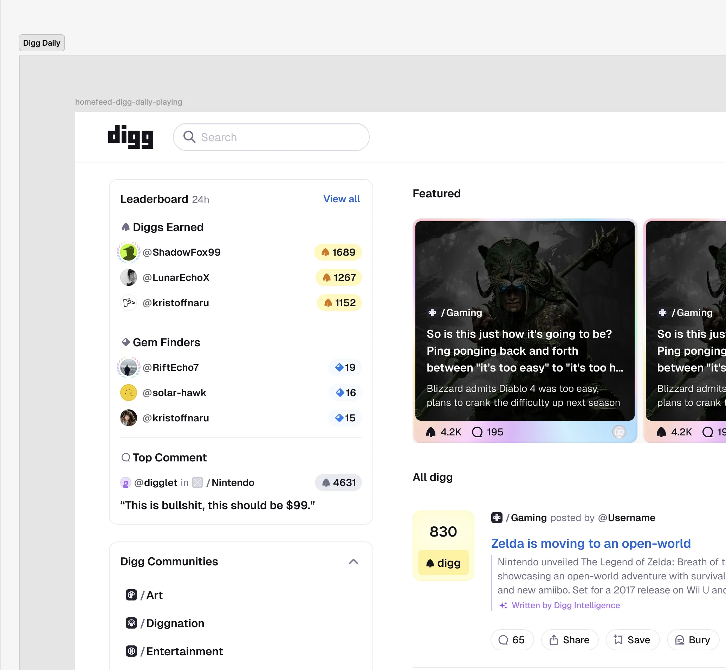726x670 pixels.
Task: Save the Zelda post
Action: tap(632, 640)
